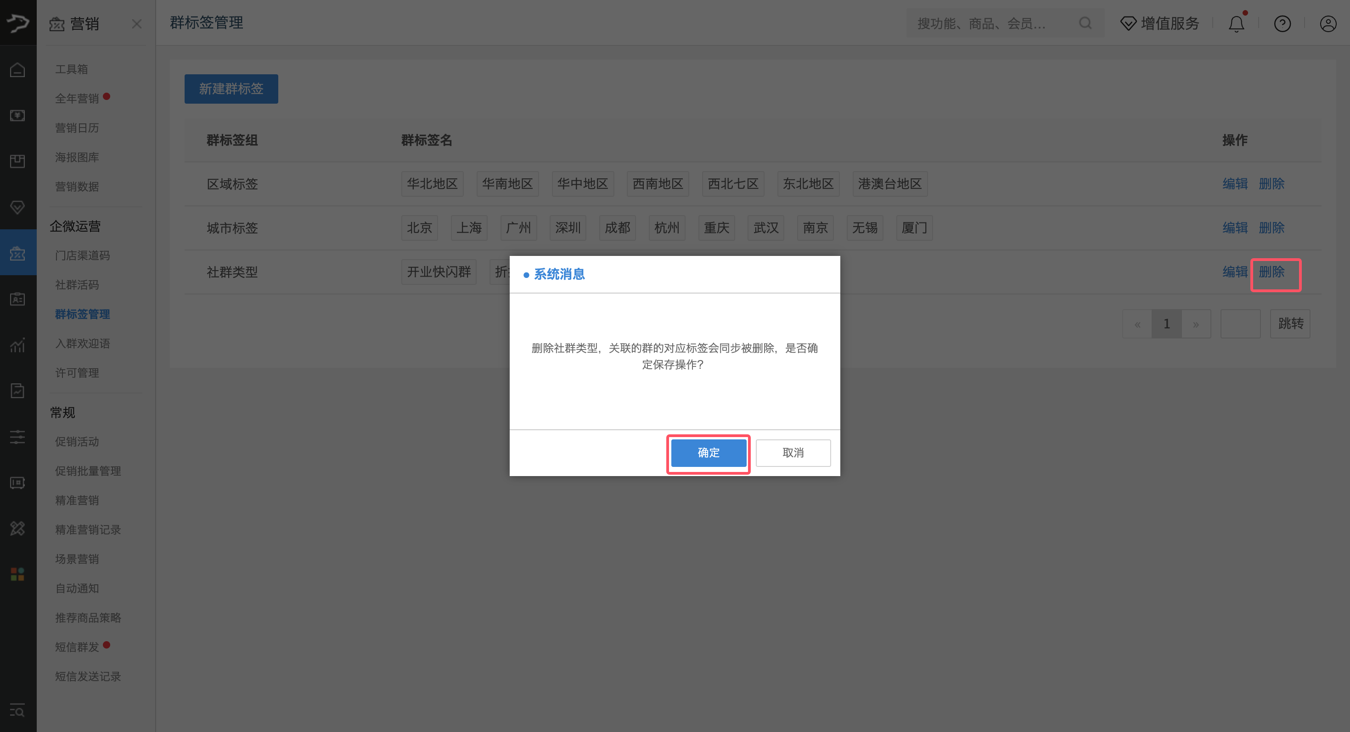Click 取消 to cancel the dialog

click(x=793, y=453)
